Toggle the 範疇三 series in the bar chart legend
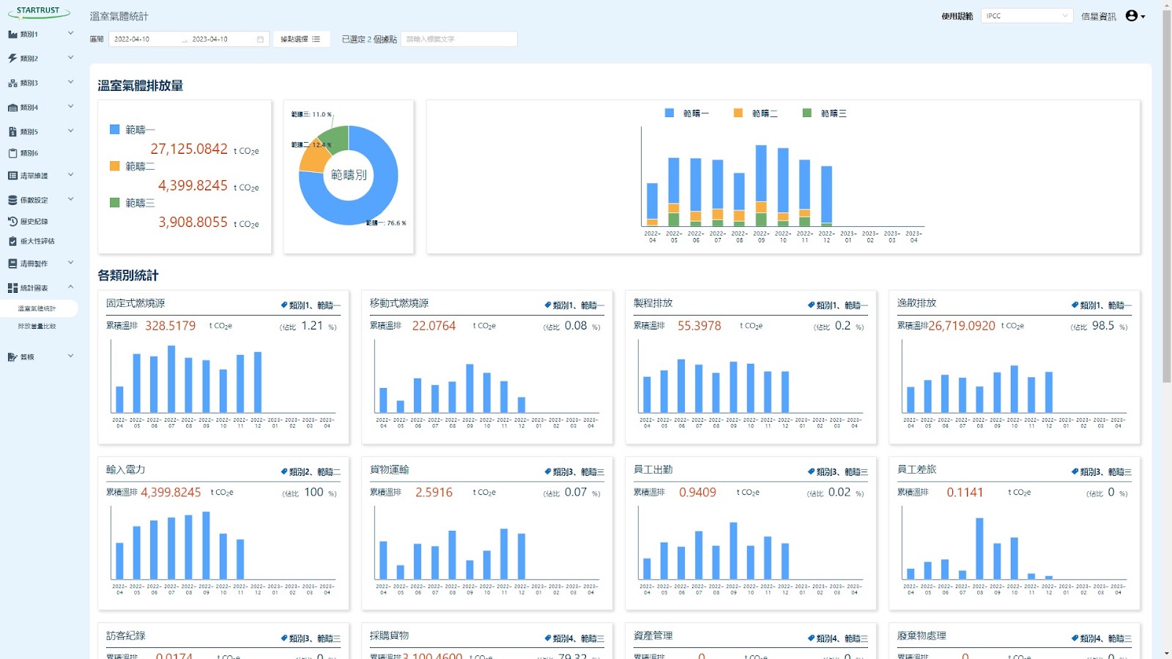The image size is (1172, 659). click(824, 113)
